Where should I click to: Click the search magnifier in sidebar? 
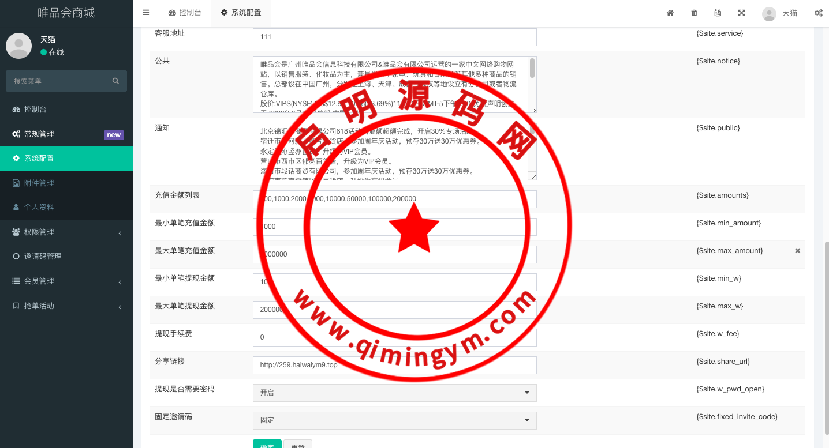115,81
